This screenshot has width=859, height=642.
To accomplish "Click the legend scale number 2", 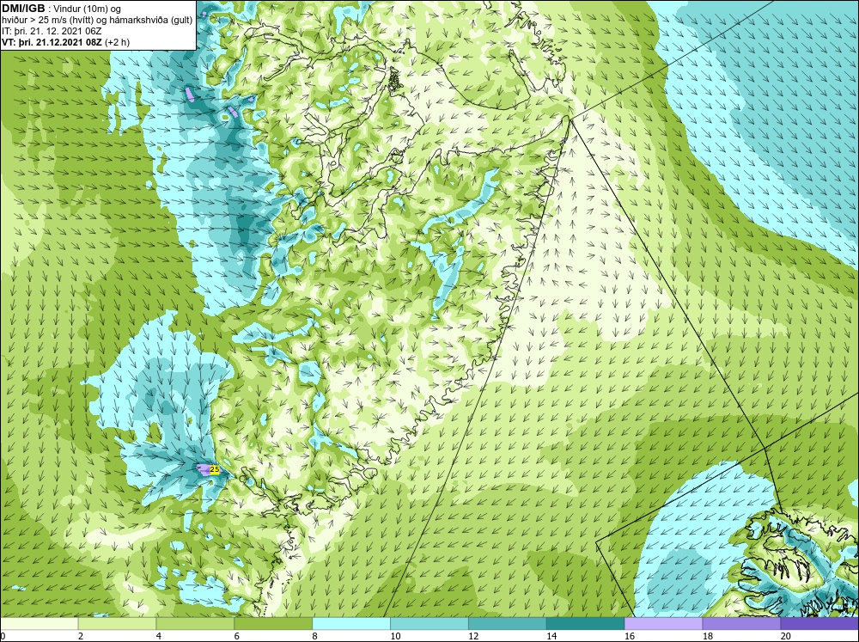I will click(81, 636).
